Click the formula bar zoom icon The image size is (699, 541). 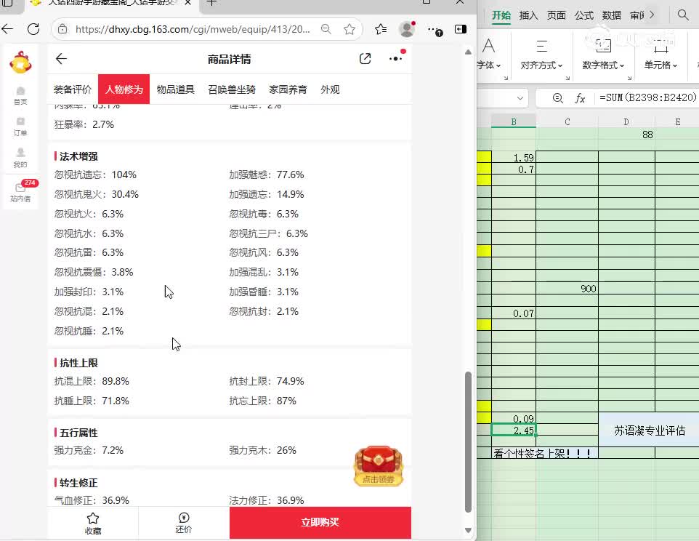(x=558, y=98)
